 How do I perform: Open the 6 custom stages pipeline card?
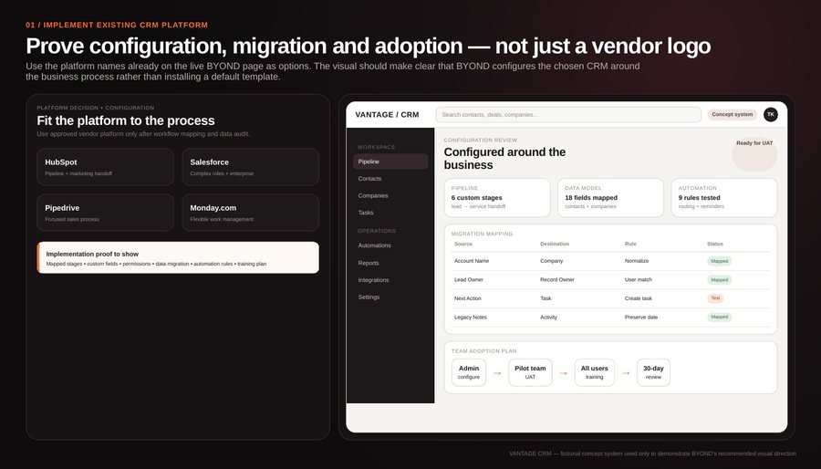(x=497, y=198)
